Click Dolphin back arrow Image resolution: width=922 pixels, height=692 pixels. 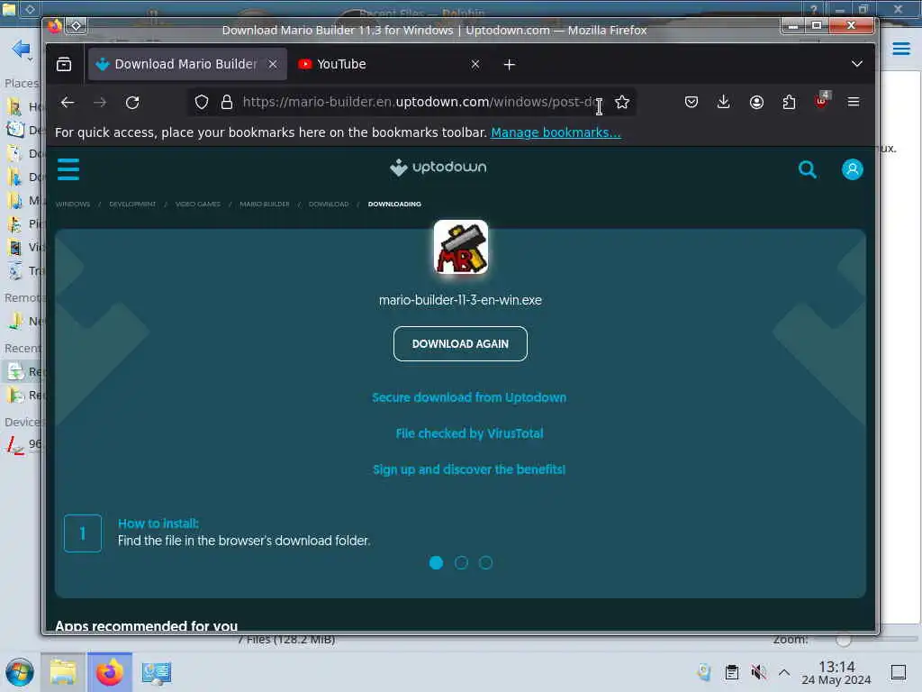pos(22,50)
